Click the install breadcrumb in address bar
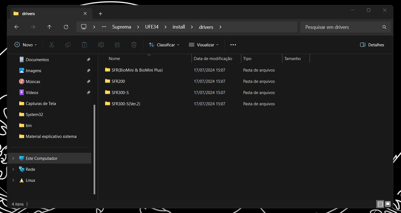The width and height of the screenshot is (401, 213). pos(179,27)
